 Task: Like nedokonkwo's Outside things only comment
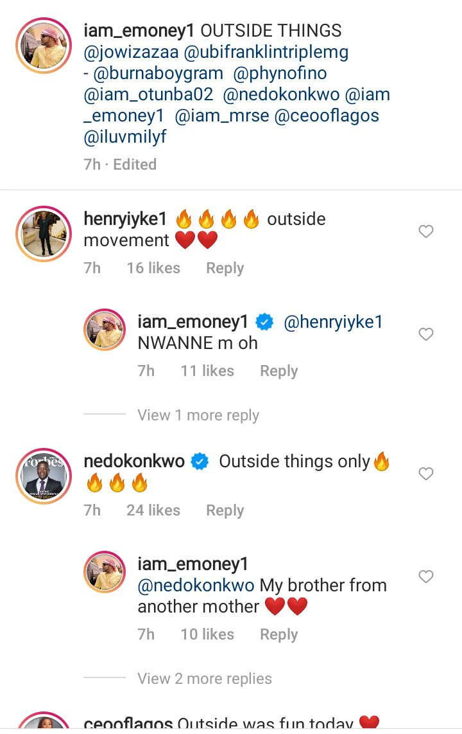pos(426,474)
